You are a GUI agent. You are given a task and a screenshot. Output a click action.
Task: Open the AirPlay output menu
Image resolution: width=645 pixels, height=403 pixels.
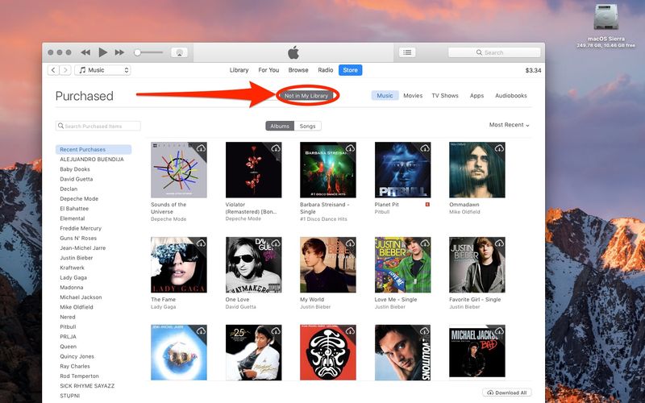pyautogui.click(x=179, y=52)
